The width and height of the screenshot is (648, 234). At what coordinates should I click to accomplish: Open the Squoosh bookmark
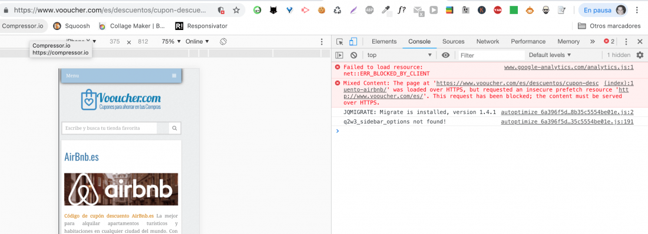tap(72, 26)
